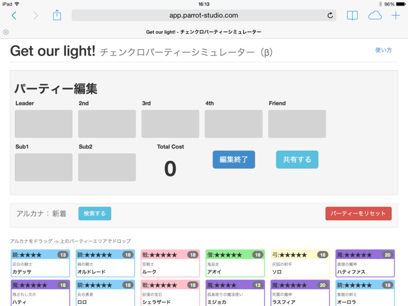408x306 pixels.
Task: Select the オーロラ arcana card
Action: [x=365, y=293]
